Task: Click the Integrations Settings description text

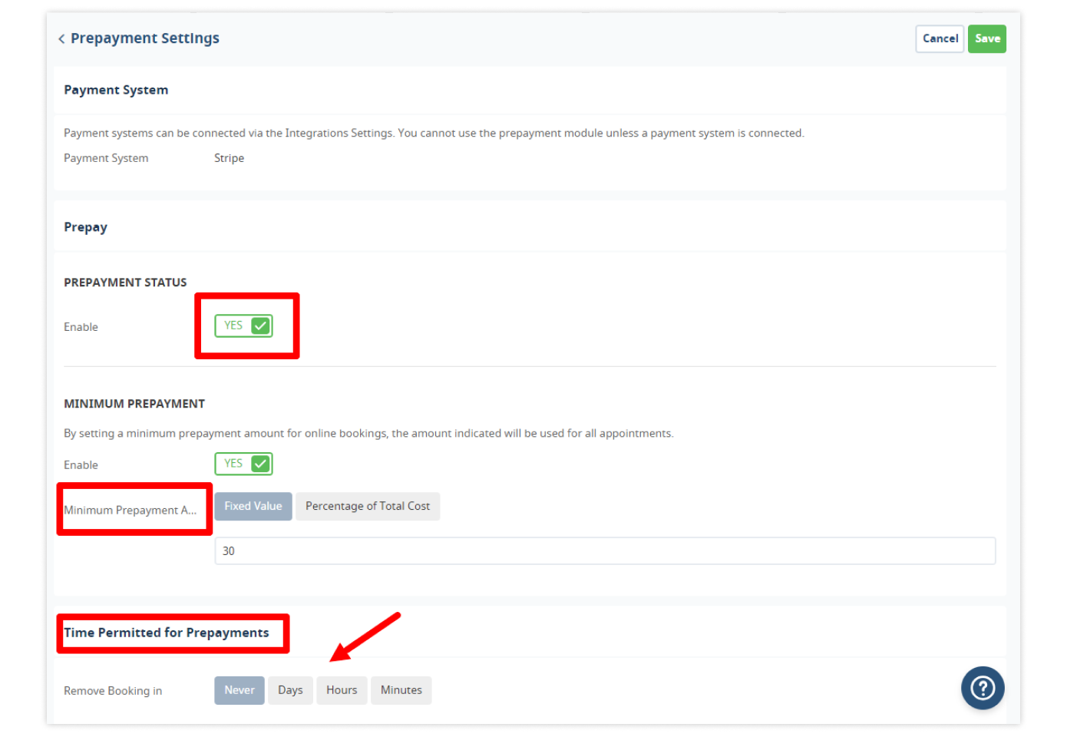Action: [434, 133]
